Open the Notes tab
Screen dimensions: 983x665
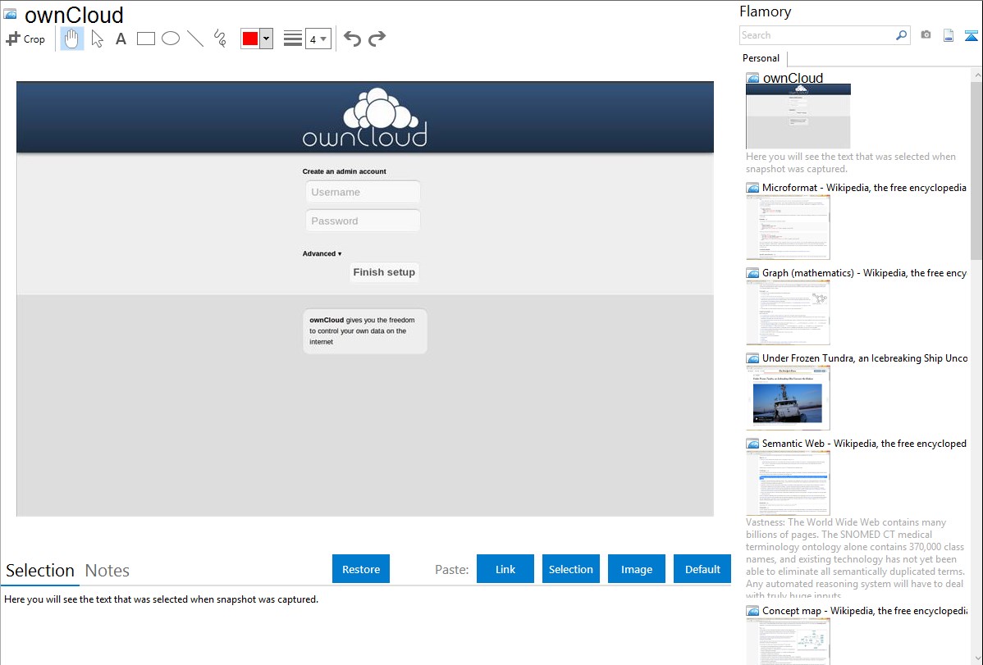tap(107, 571)
